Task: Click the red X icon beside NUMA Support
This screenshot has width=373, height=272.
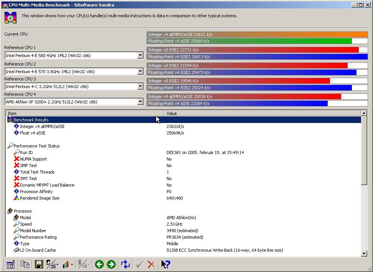Action: (x=17, y=159)
